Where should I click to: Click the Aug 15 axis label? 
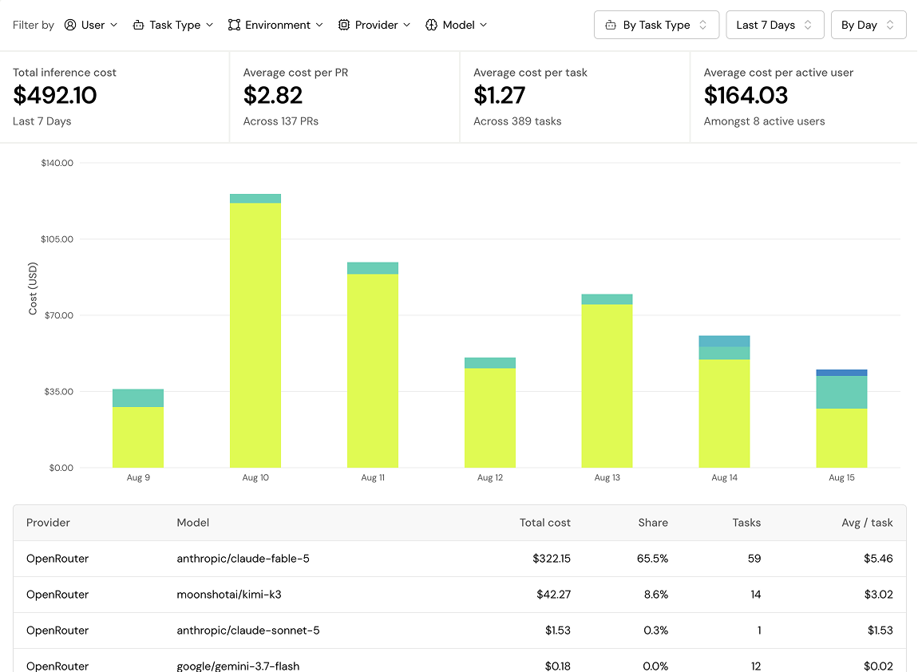[x=841, y=477]
